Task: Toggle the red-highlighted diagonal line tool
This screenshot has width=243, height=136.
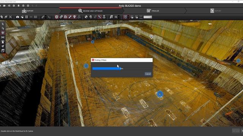Action: (x=99, y=17)
